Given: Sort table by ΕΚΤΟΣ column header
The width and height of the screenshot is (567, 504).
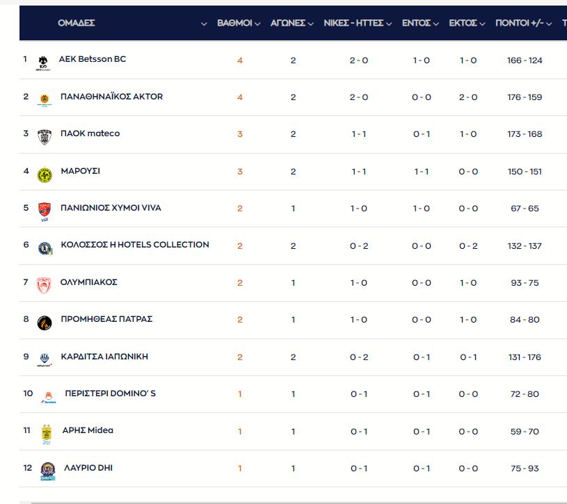Looking at the screenshot, I should [468, 23].
